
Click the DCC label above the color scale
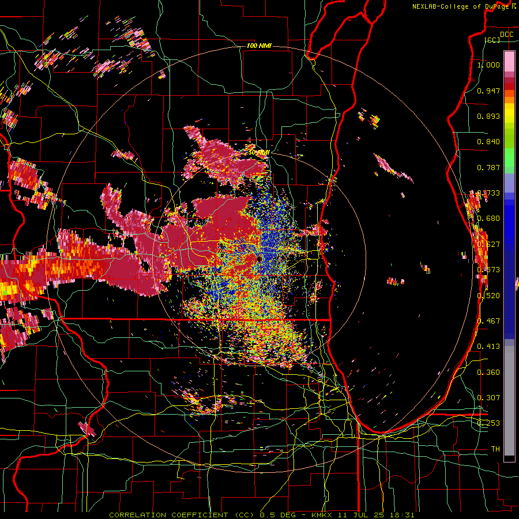506,35
